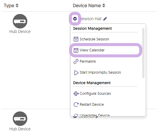The height and width of the screenshot is (131, 157).
Task: Click the Newton Hall device name text
Action: 91,19
